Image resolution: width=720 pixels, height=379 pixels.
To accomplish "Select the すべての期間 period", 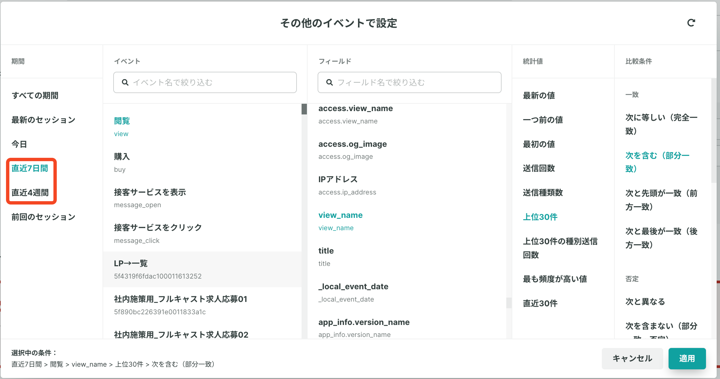I will click(35, 95).
